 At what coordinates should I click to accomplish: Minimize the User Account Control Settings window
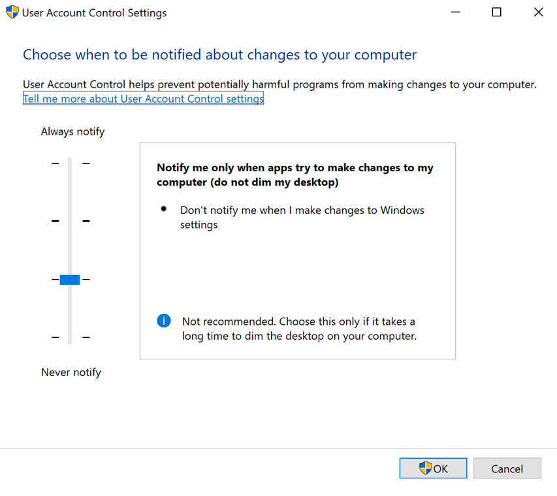455,12
